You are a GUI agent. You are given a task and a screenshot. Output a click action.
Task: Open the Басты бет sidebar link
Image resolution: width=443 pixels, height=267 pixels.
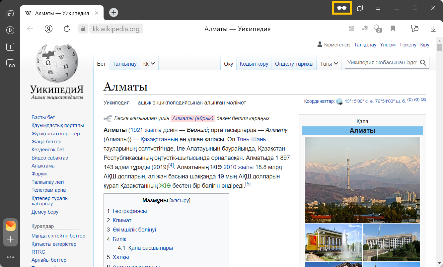click(43, 117)
